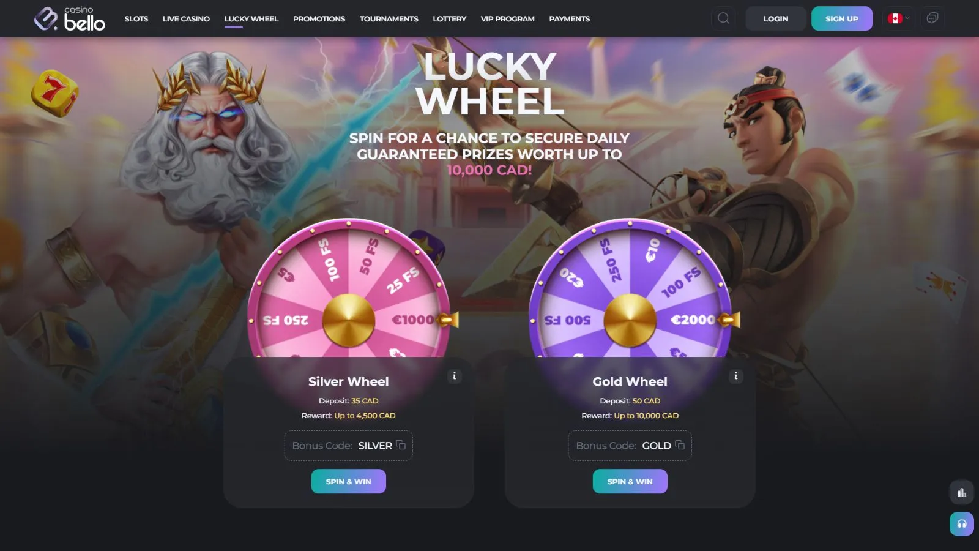
Task: Copy the GOLD bonus code
Action: pyautogui.click(x=680, y=445)
